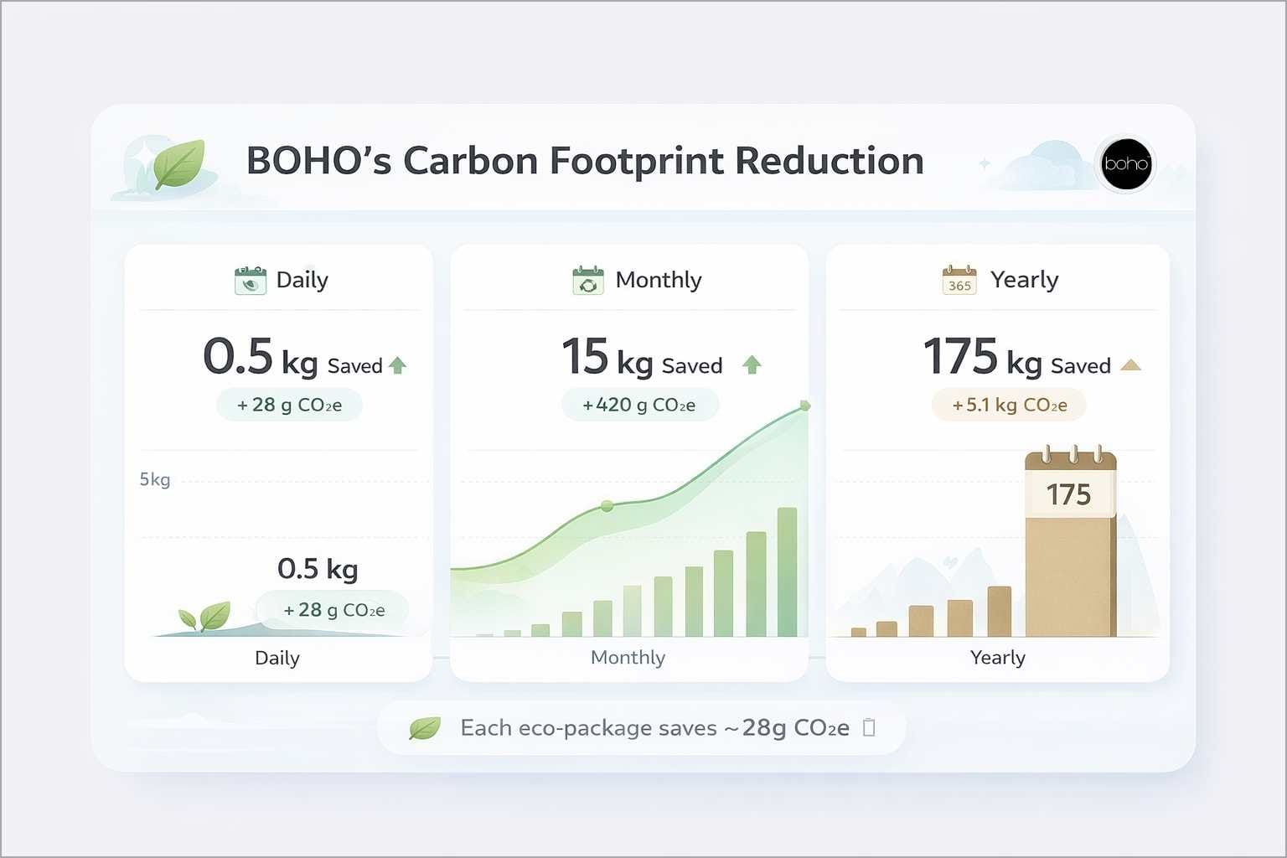This screenshot has height=858, width=1287.
Task: Click the +28 g CO2e pill under Daily
Action: point(290,406)
